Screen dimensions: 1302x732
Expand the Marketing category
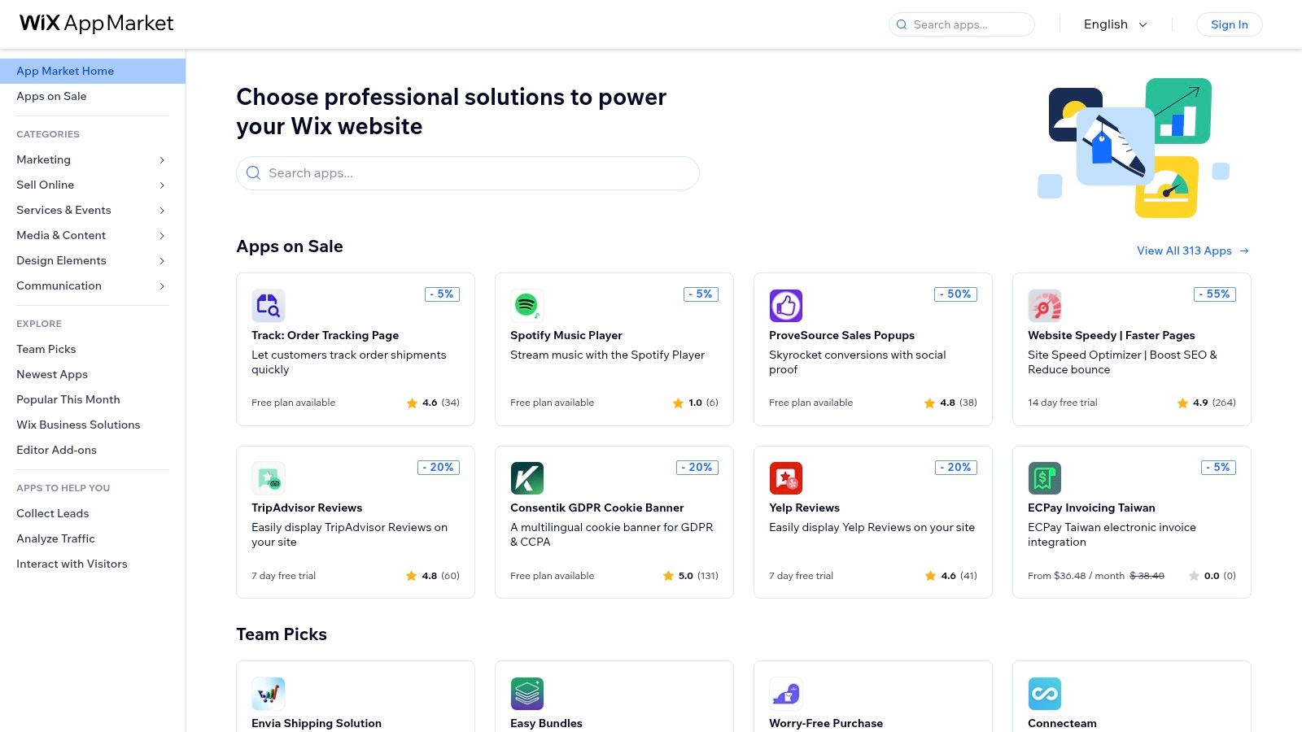click(43, 159)
